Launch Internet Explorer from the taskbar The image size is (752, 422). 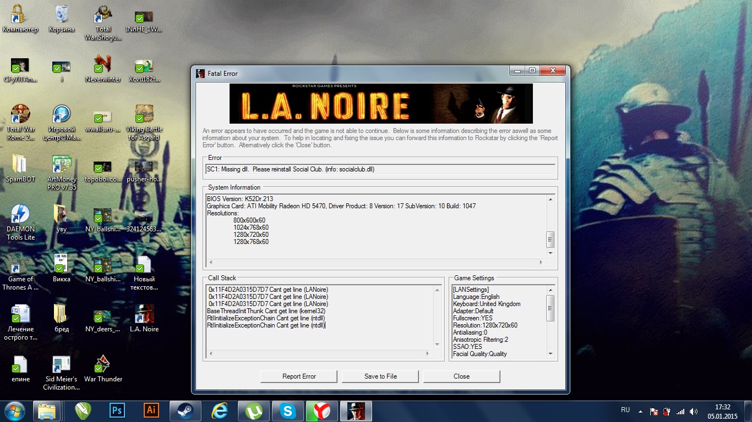pyautogui.click(x=220, y=411)
